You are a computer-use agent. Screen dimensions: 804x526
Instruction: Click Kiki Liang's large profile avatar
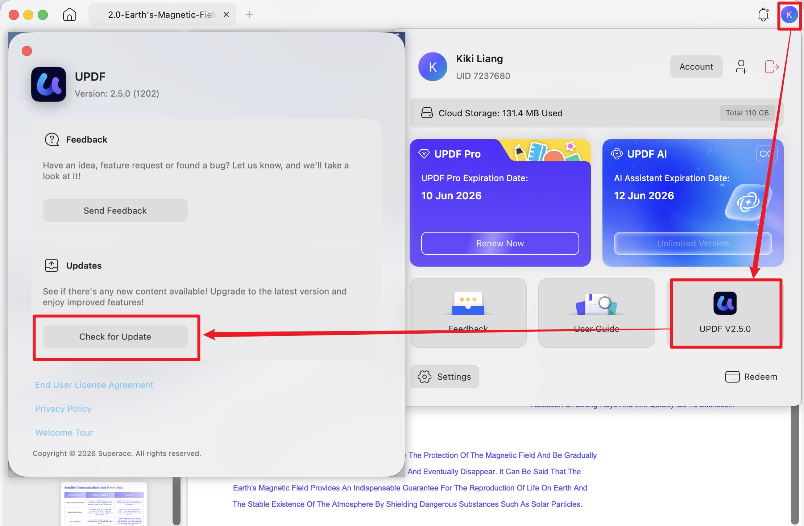pyautogui.click(x=433, y=67)
